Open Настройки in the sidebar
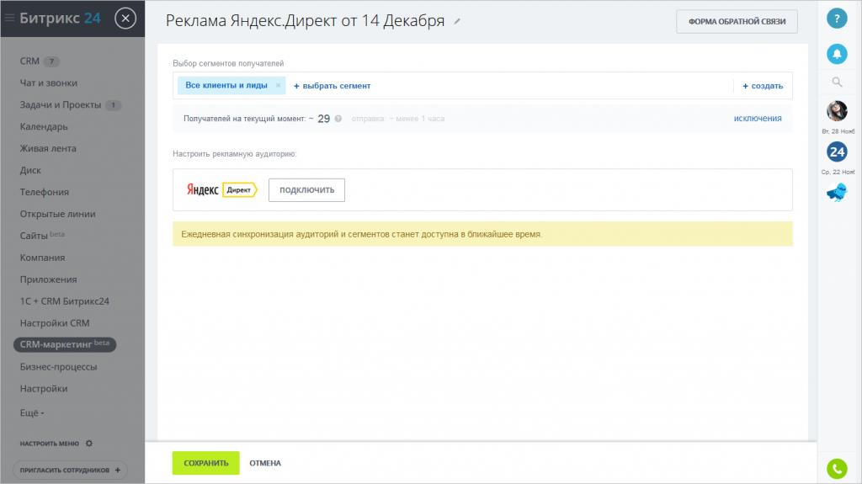 [44, 388]
